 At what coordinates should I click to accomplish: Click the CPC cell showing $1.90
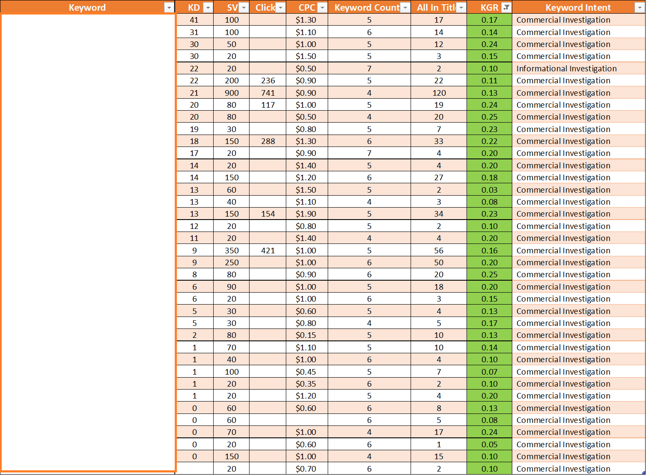pos(306,214)
